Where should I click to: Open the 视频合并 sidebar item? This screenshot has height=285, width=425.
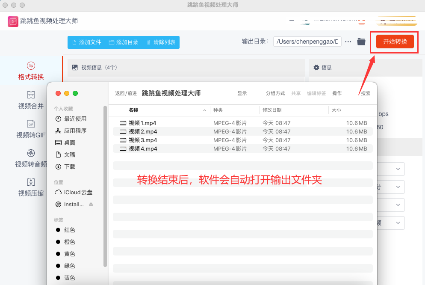(x=31, y=100)
